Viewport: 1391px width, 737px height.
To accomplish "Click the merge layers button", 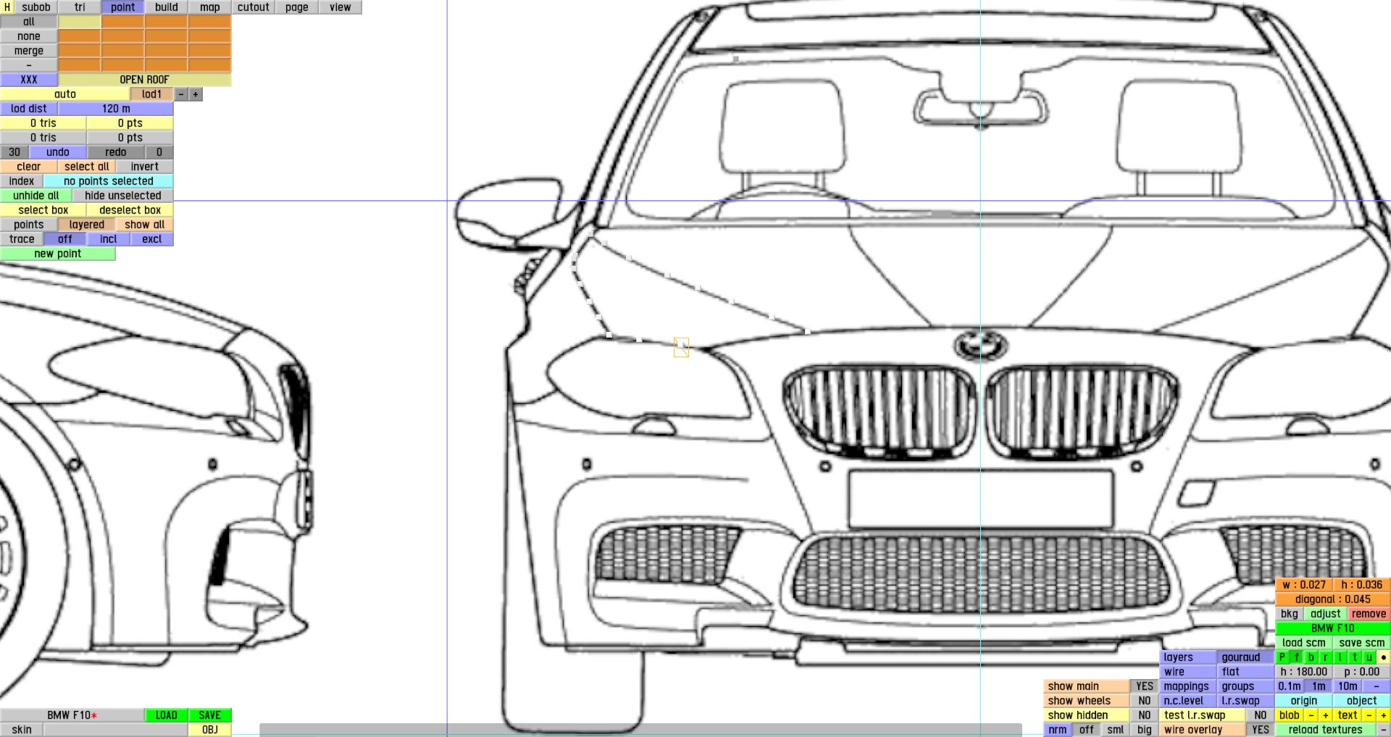I will point(29,51).
